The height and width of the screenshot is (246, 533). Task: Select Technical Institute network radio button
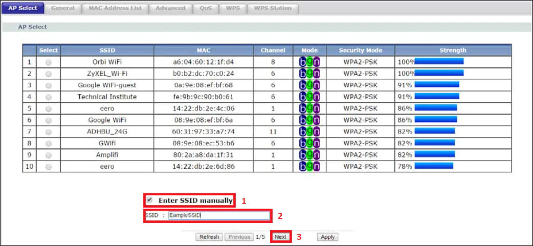click(x=49, y=97)
